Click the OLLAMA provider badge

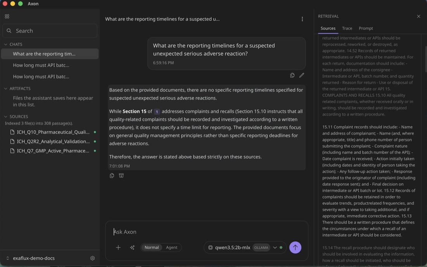(x=261, y=248)
